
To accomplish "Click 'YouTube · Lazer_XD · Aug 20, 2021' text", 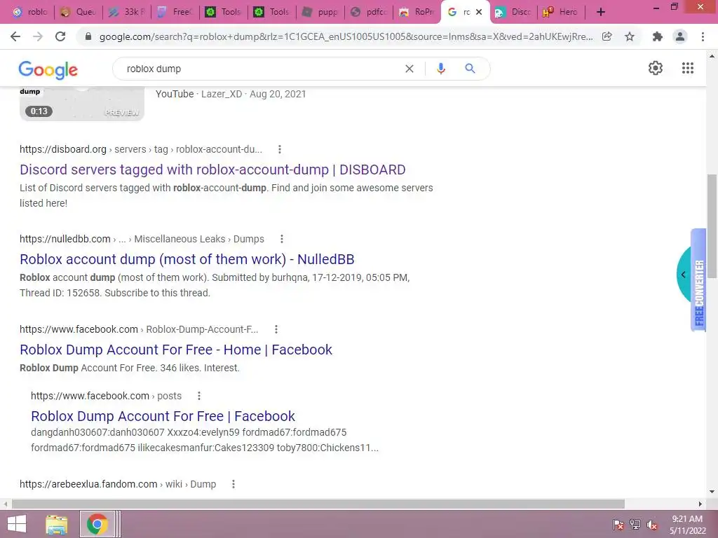I will 231,94.
